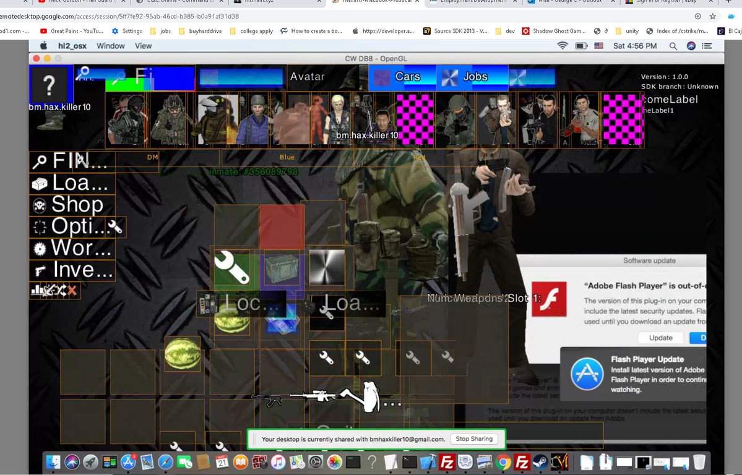Select the Blue team label
Viewport: 742px width, 475px height.
[x=287, y=157]
